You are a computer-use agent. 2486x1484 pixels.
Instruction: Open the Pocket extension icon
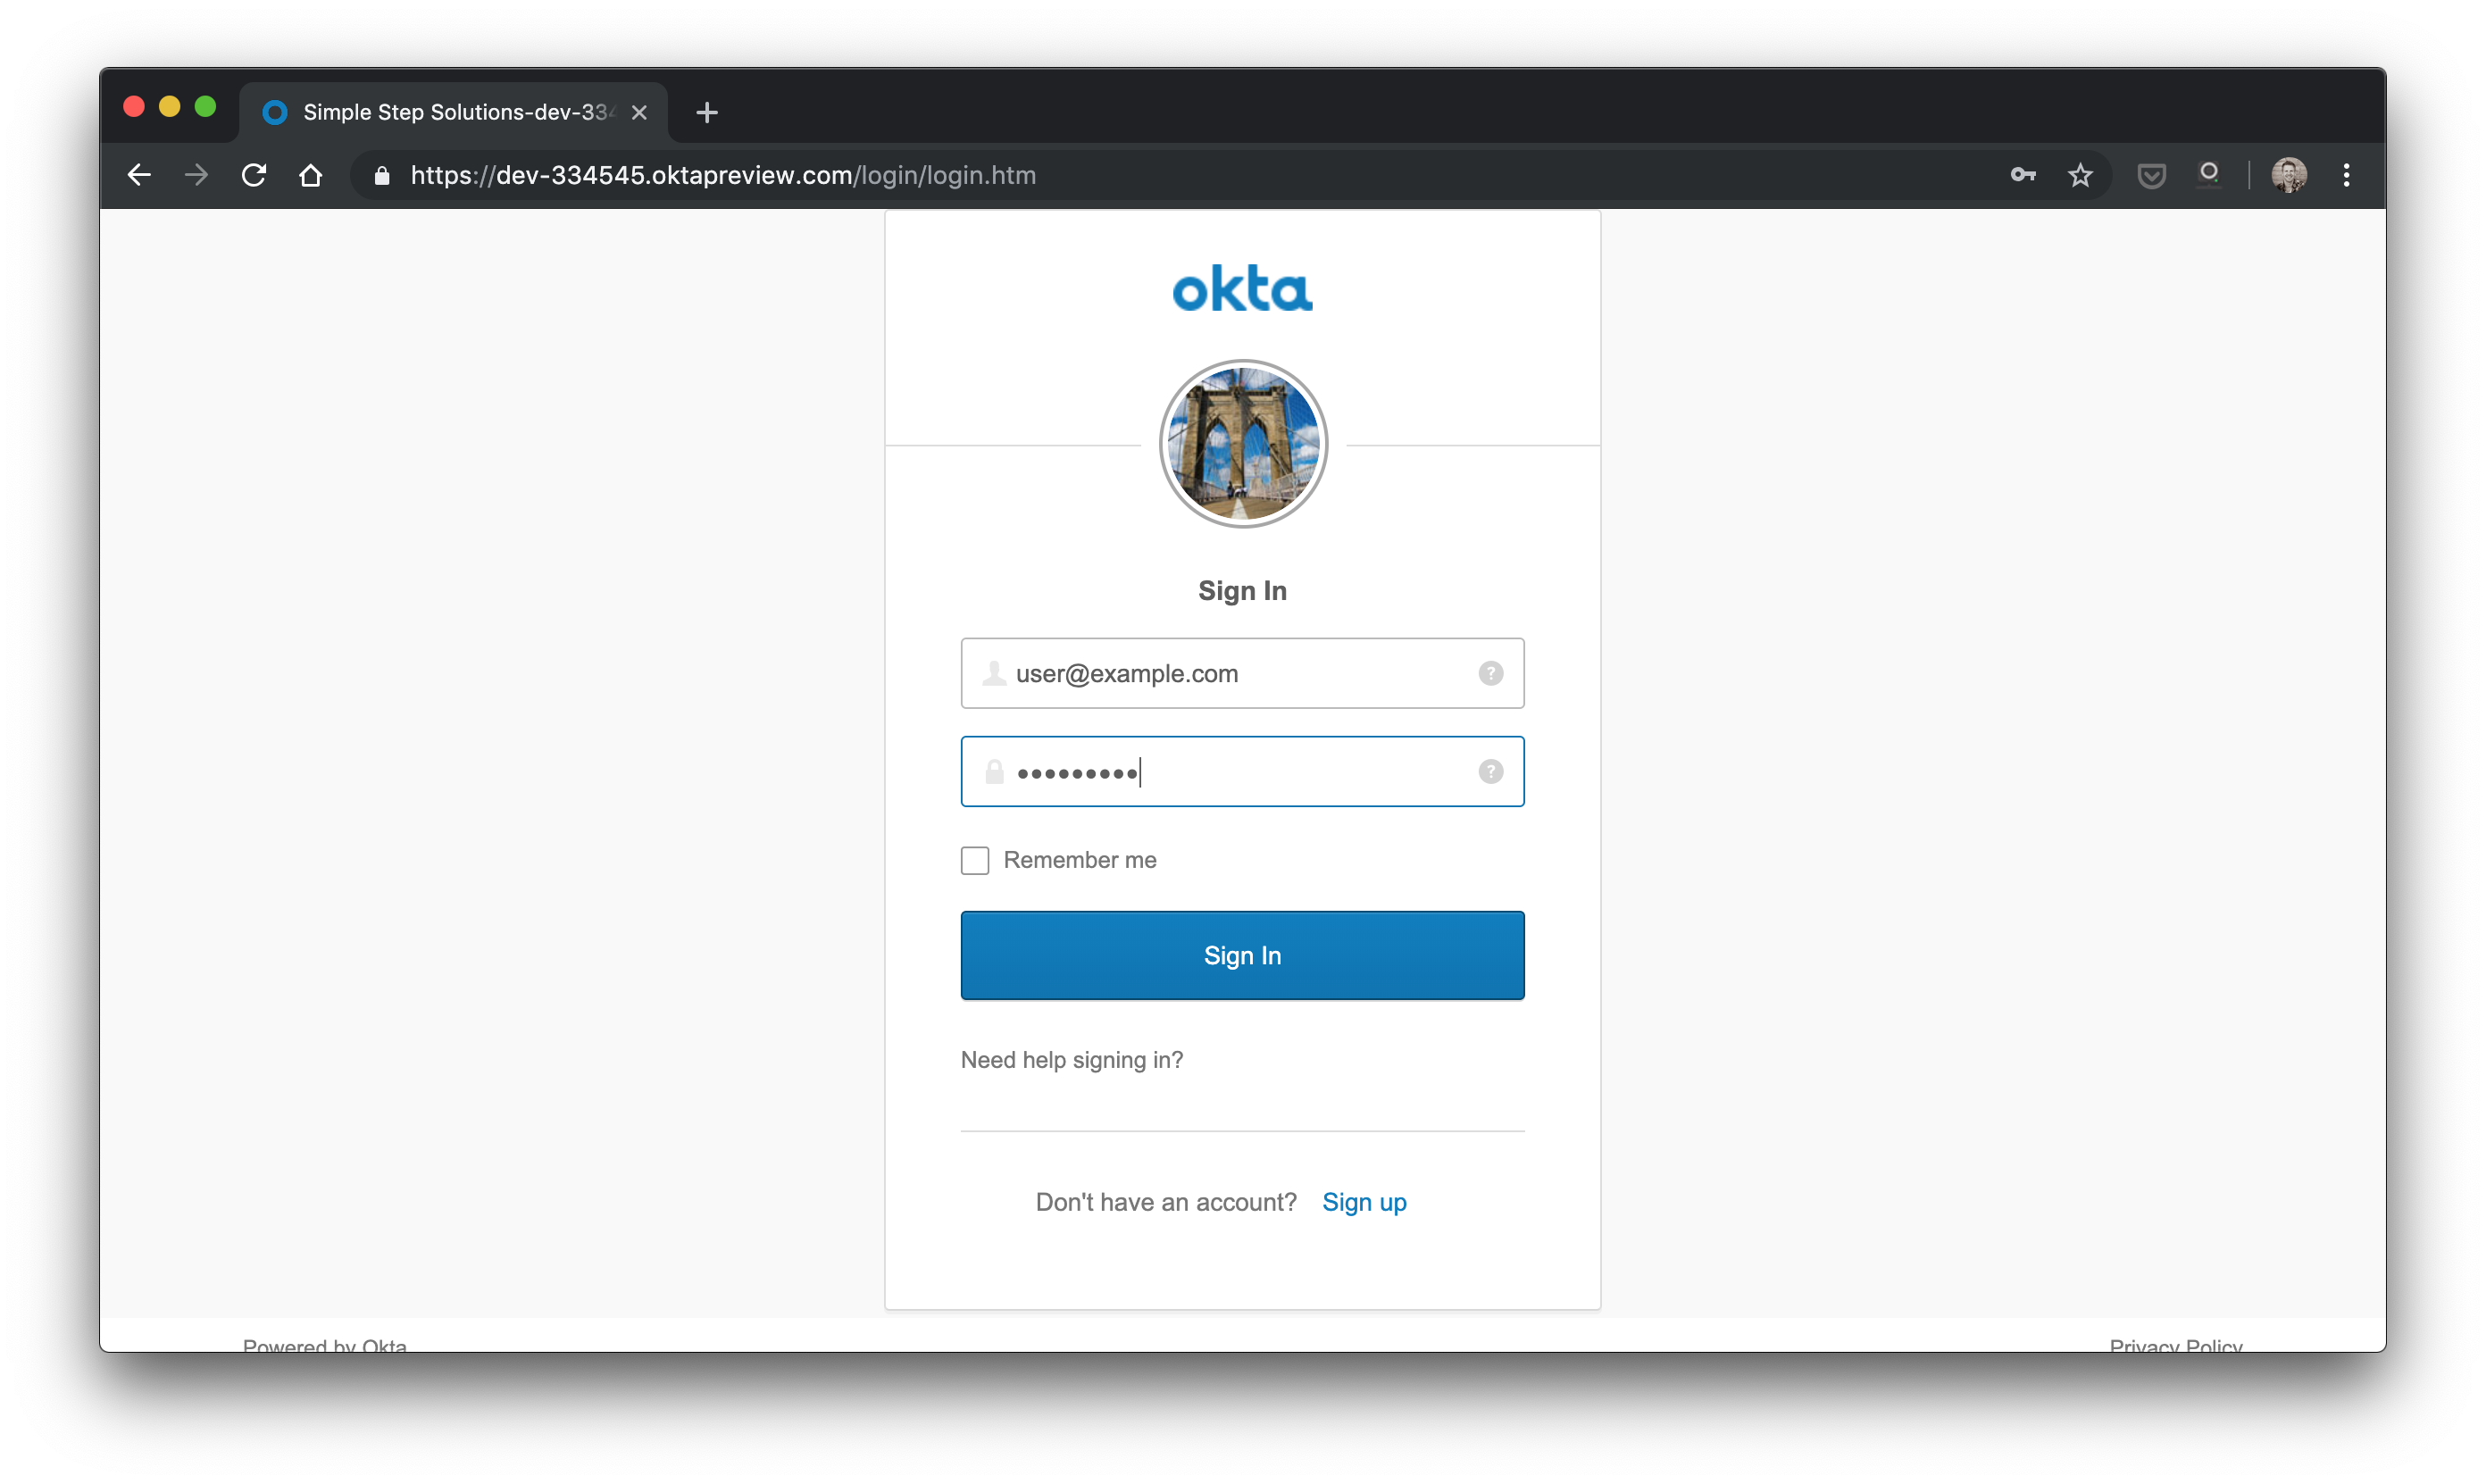coord(2151,176)
